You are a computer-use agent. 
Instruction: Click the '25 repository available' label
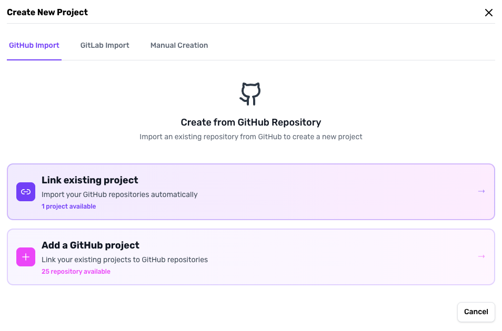[76, 272]
